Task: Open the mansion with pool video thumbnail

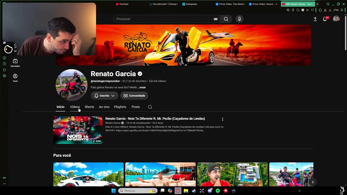Action: 232,174
